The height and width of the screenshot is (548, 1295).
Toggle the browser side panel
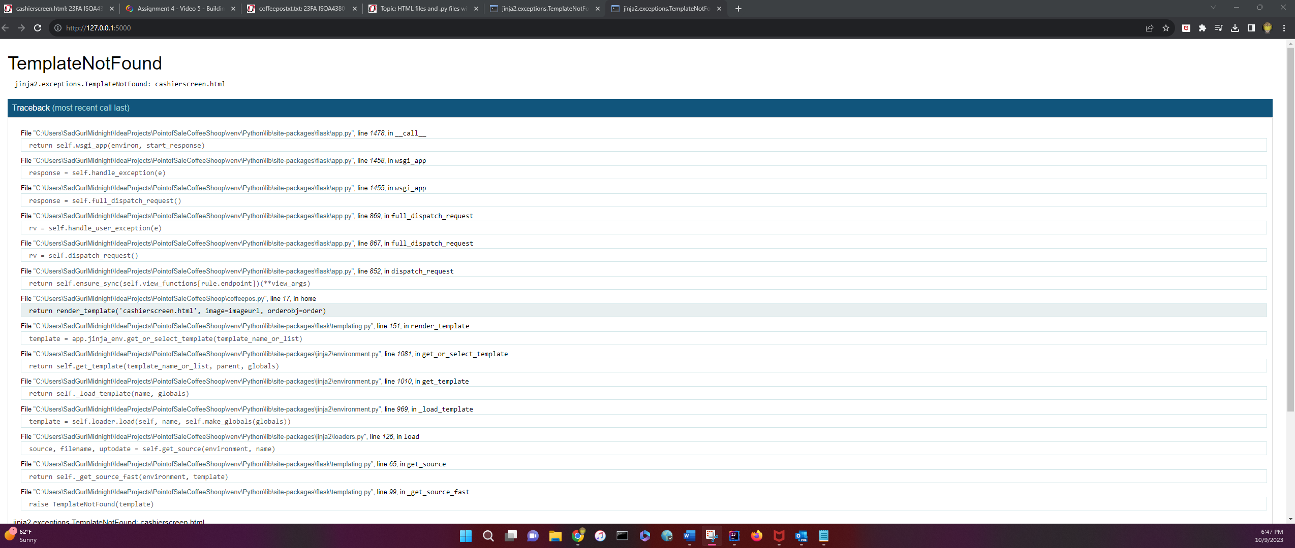tap(1251, 28)
